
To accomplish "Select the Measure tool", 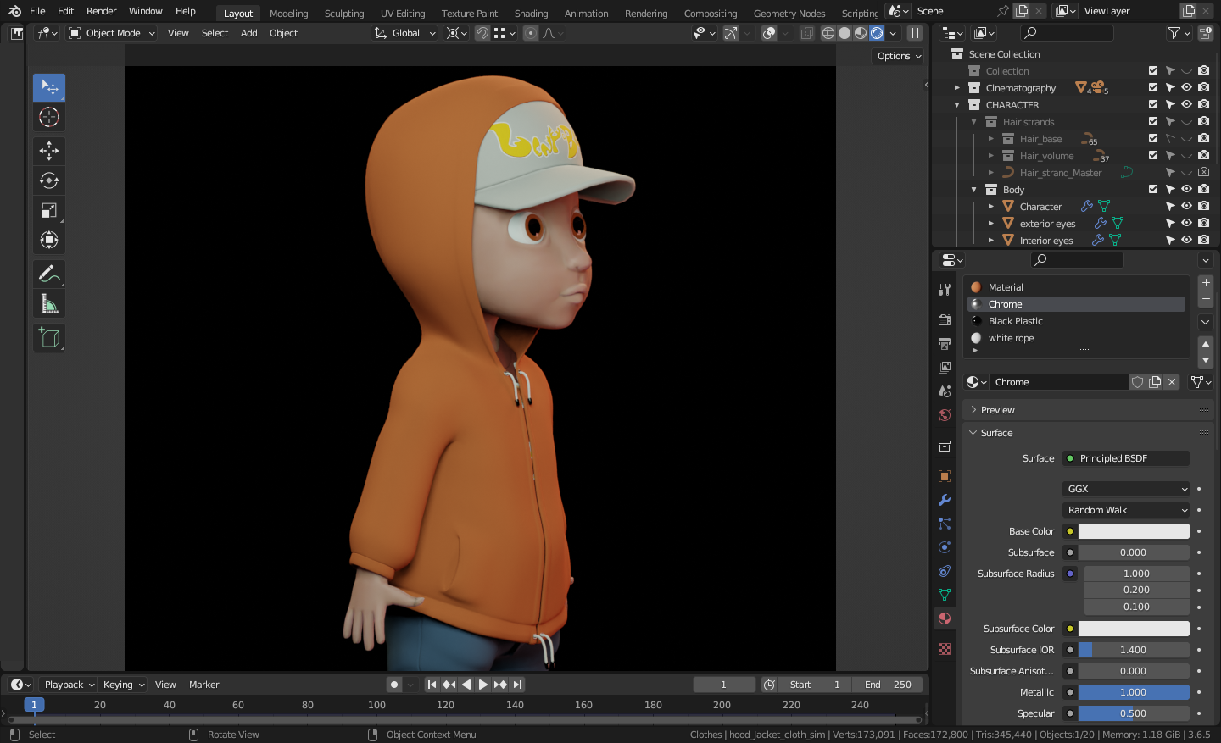I will 49,303.
